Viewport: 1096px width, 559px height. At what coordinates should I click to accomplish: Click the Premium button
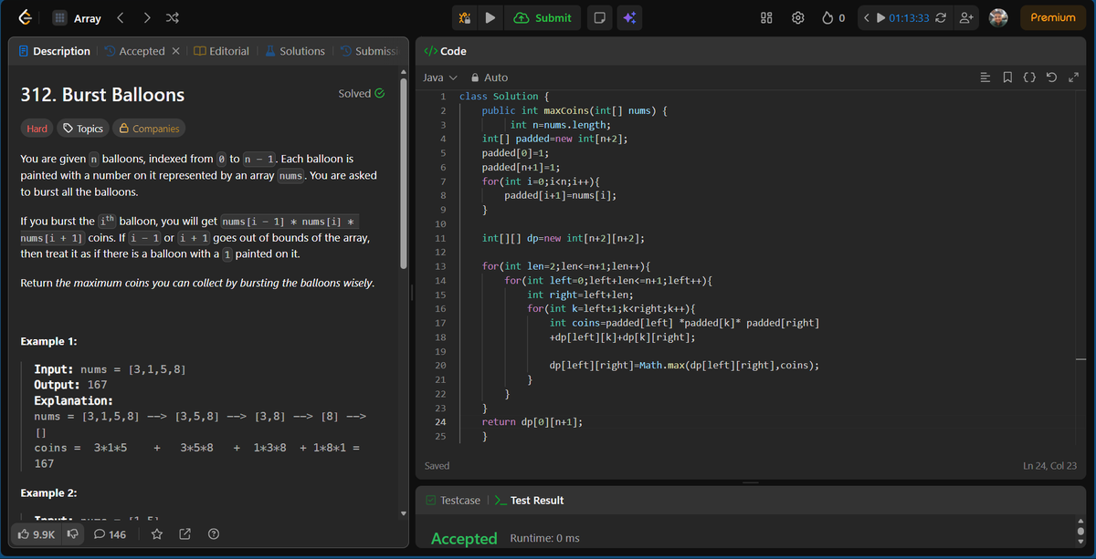pyautogui.click(x=1053, y=17)
